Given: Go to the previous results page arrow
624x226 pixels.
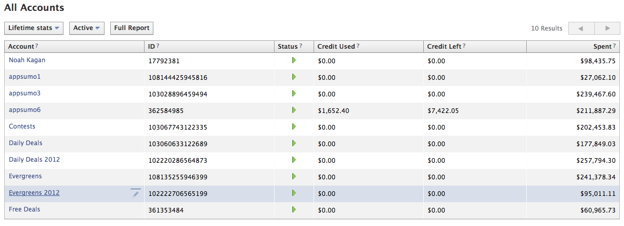Looking at the screenshot, I should click(x=581, y=29).
